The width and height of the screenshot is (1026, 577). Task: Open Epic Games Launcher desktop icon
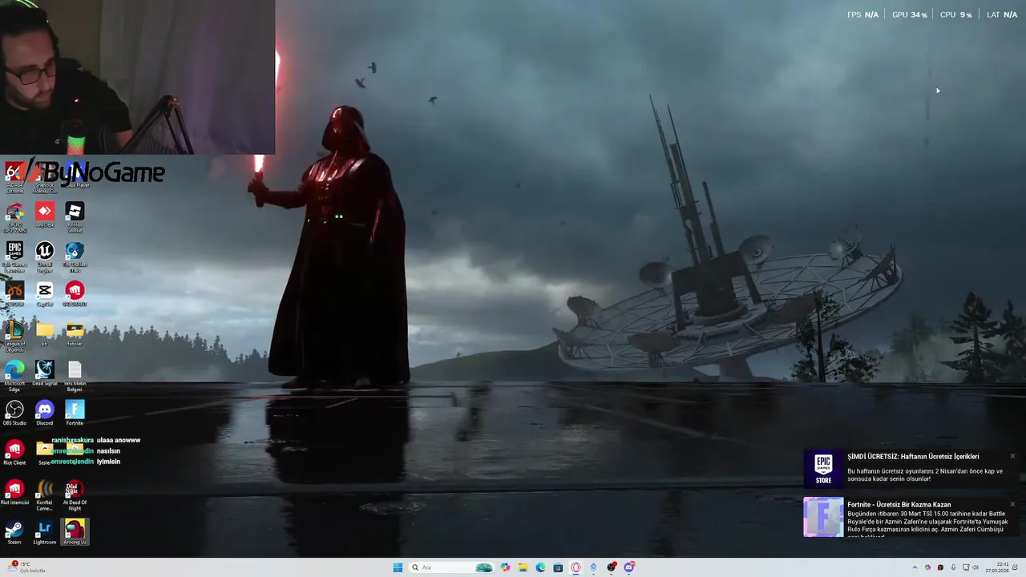(14, 256)
